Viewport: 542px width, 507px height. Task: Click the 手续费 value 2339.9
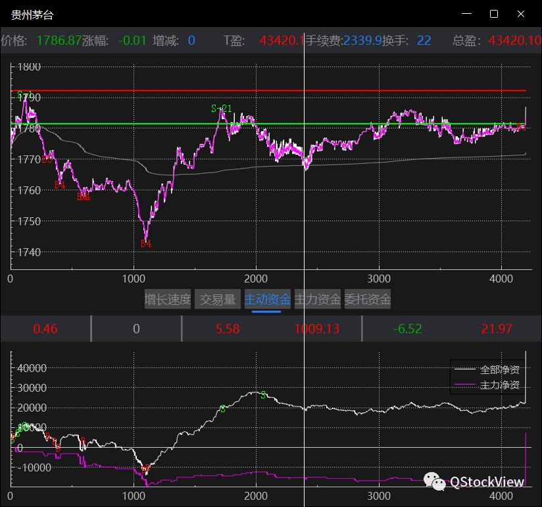pos(362,41)
